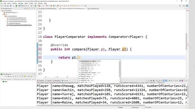
Task: Open the Help menu
Action: tap(45, 3)
